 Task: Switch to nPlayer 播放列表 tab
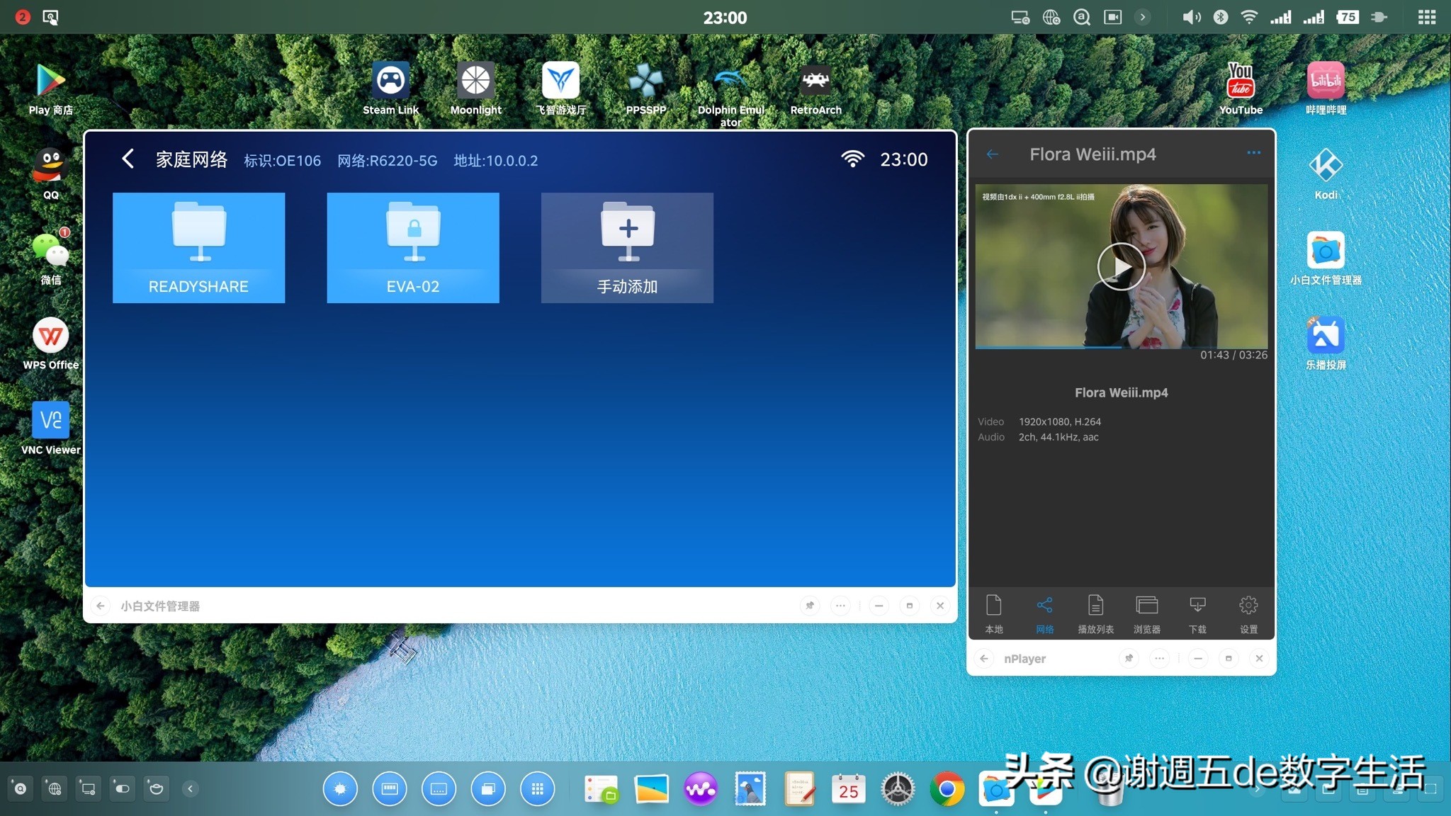[1095, 613]
